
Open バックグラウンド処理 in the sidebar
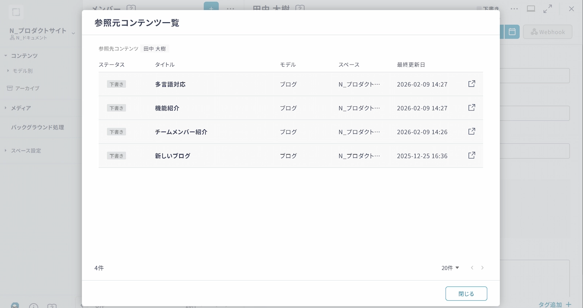(37, 127)
